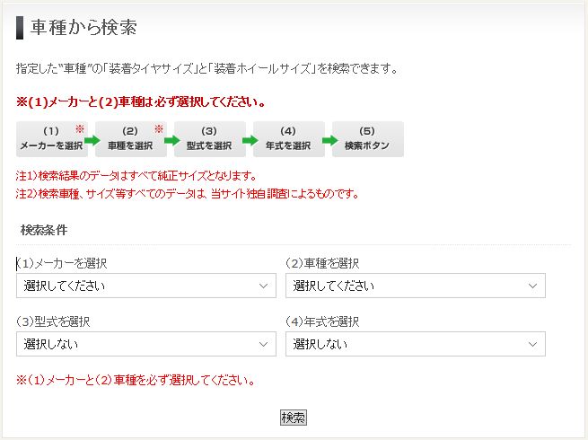
Task: Click the step (1) メーカーを選択 flow box
Action: click(50, 139)
